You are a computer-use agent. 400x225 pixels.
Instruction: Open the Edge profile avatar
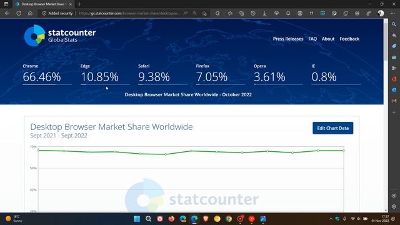click(x=381, y=13)
